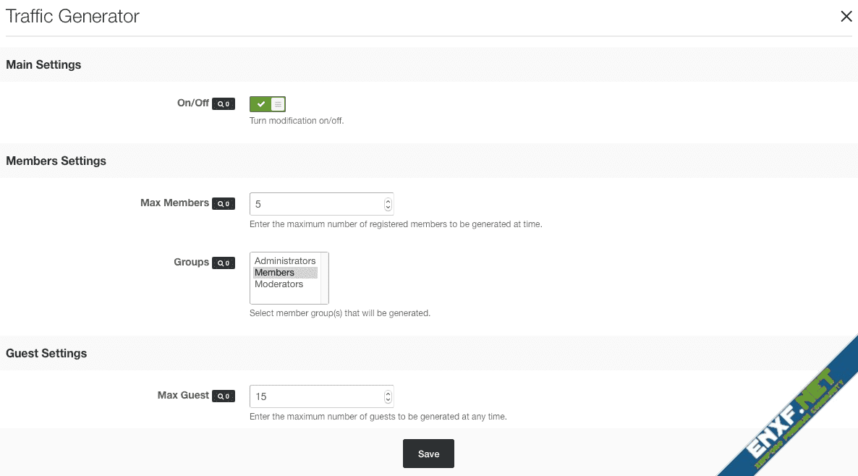Viewport: 858px width, 476px height.
Task: Select Members in the Groups list
Action: pos(275,273)
